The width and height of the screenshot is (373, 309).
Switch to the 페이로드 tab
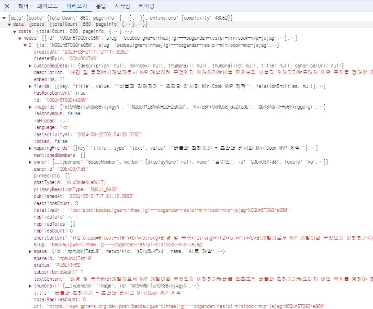click(47, 6)
